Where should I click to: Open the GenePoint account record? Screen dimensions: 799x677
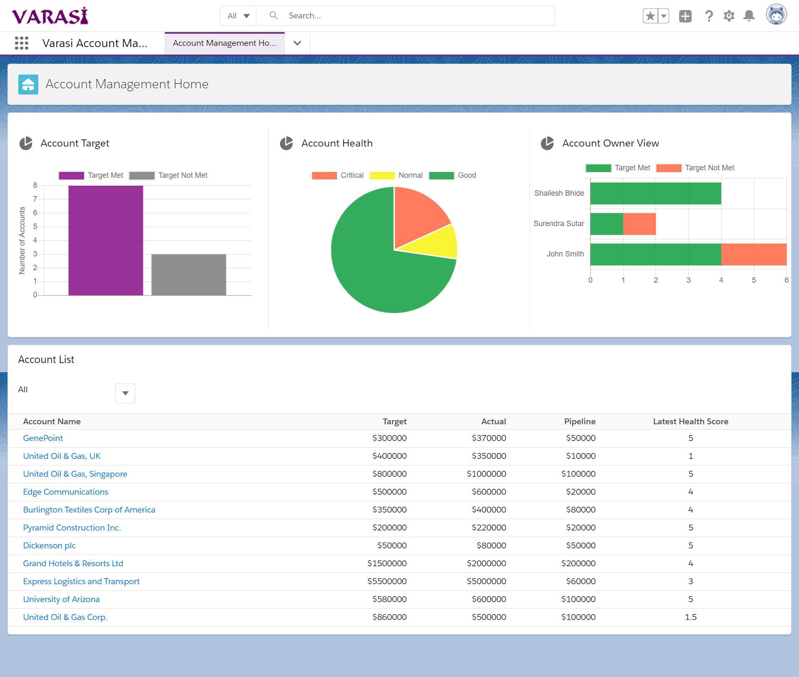tap(43, 438)
